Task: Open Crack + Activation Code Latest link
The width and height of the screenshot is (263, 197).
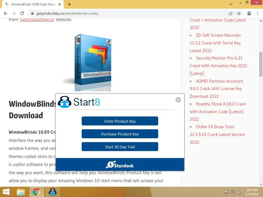Action: tap(218, 24)
